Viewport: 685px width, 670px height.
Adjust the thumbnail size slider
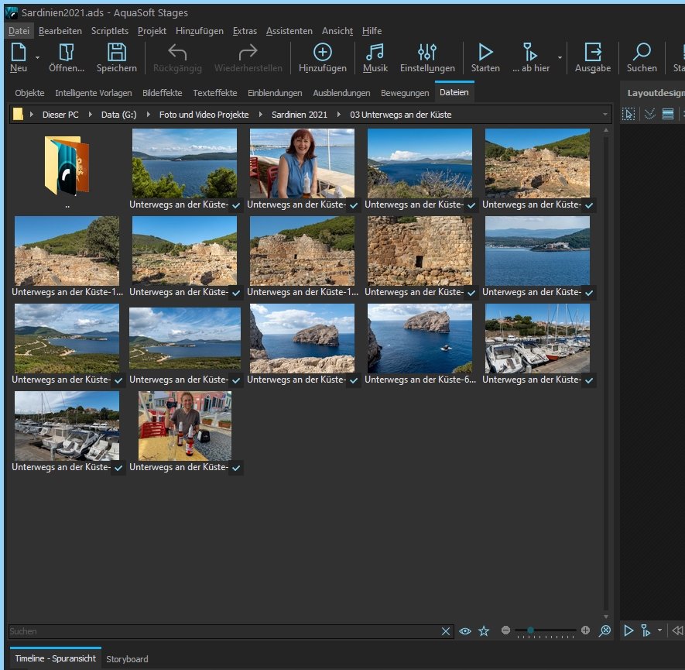point(531,631)
